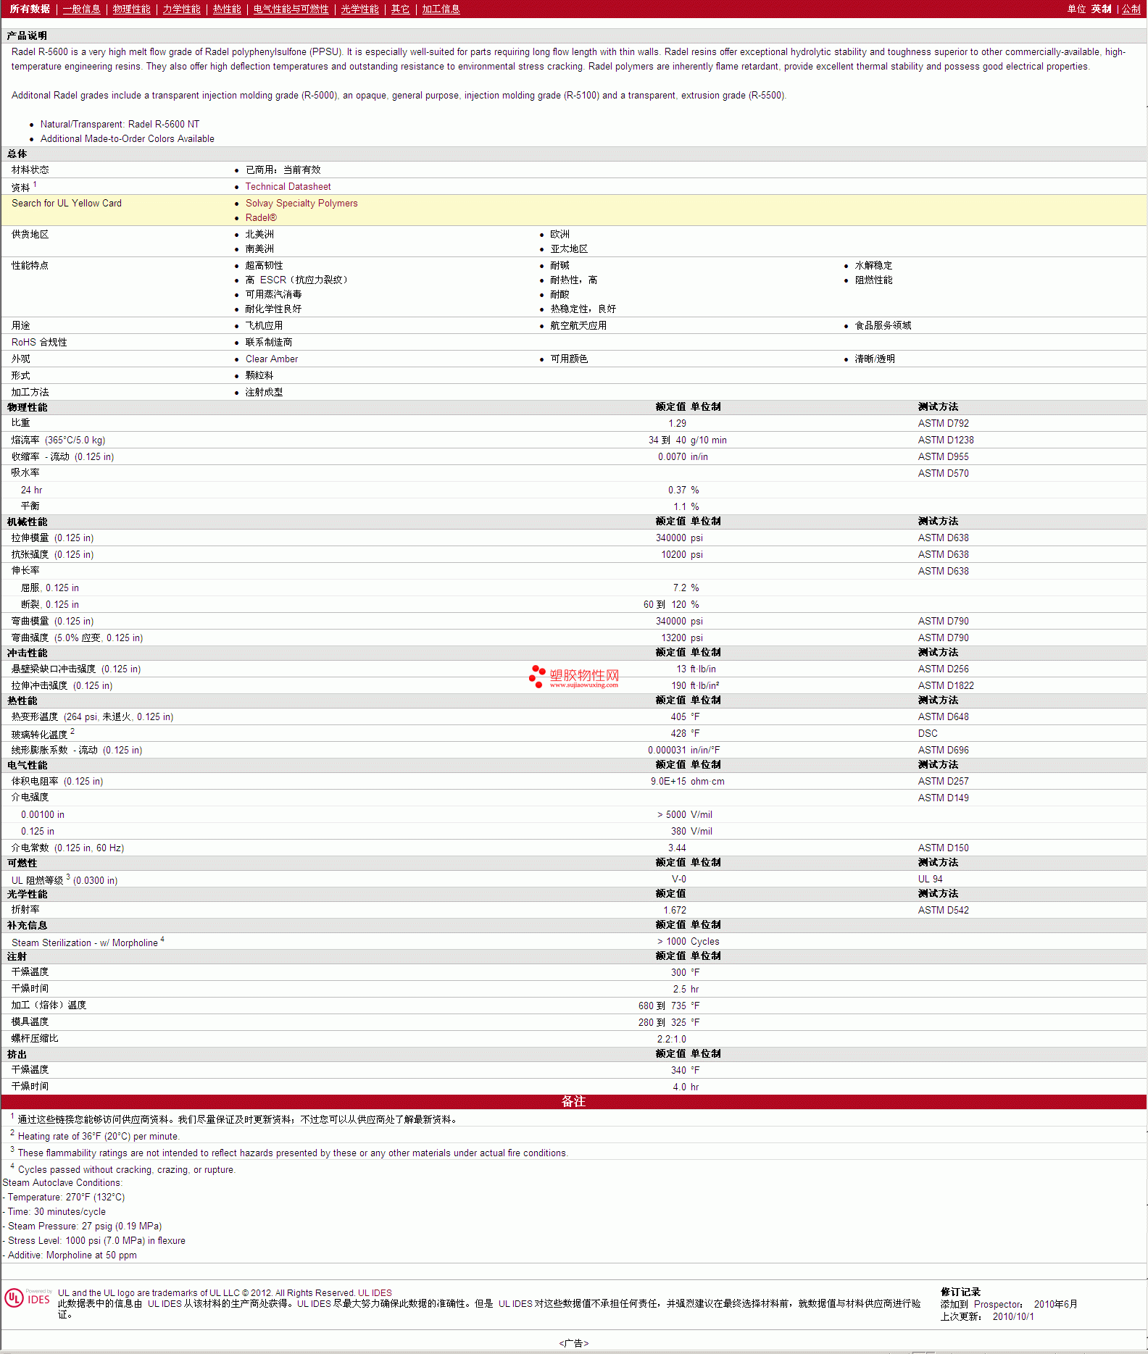1148x1354 pixels.
Task: Click the 弯曲强度 value 13200
Action: tap(673, 638)
